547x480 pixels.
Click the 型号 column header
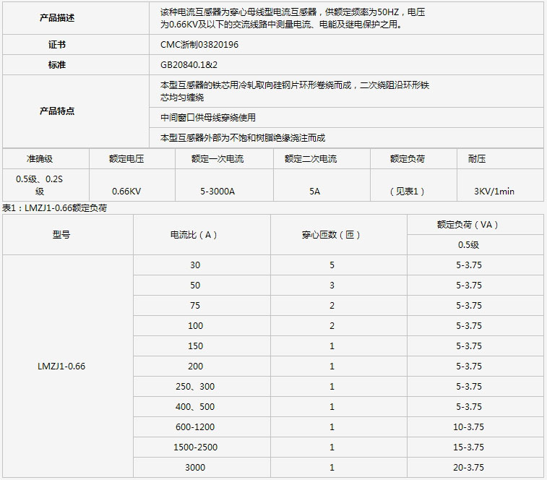(61, 235)
